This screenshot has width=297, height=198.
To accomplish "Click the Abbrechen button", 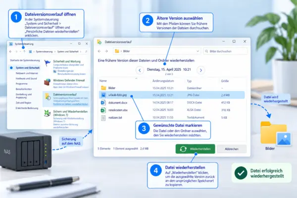I will 232,149.
